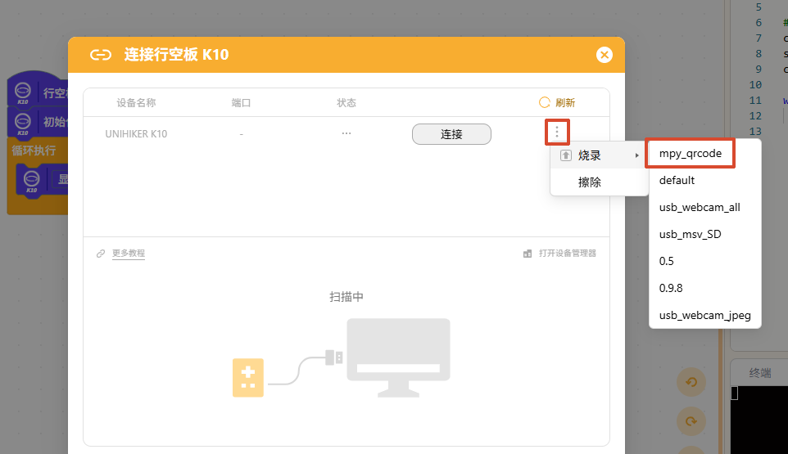Select usb_webcam_jpeg firmware
788x454 pixels.
click(705, 315)
